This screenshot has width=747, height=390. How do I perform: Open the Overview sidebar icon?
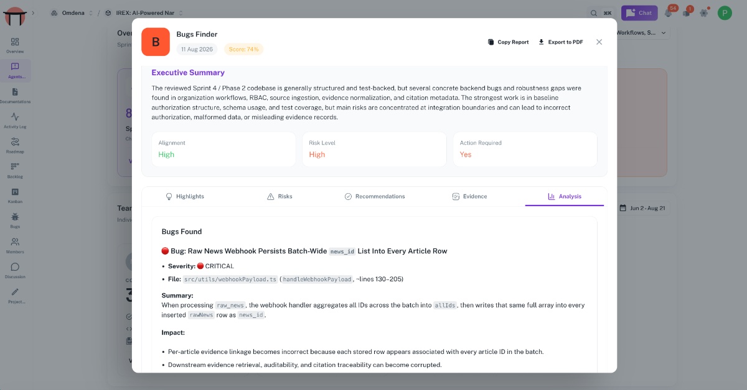tap(15, 45)
